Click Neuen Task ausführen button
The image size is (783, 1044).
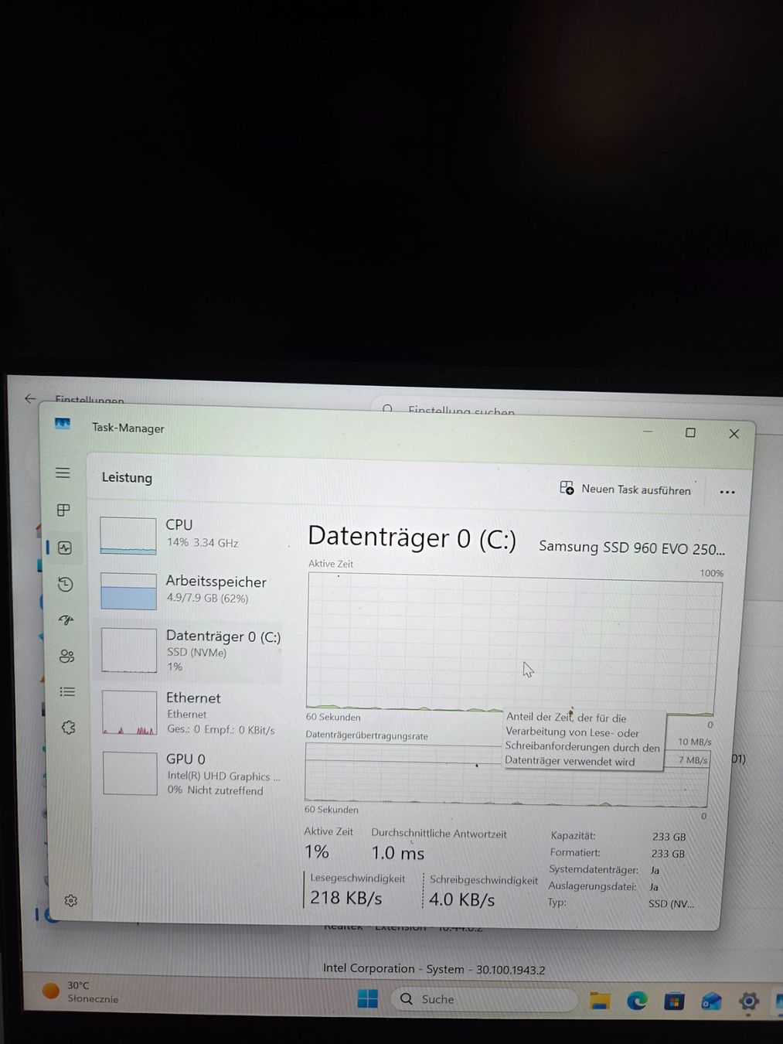pos(625,489)
